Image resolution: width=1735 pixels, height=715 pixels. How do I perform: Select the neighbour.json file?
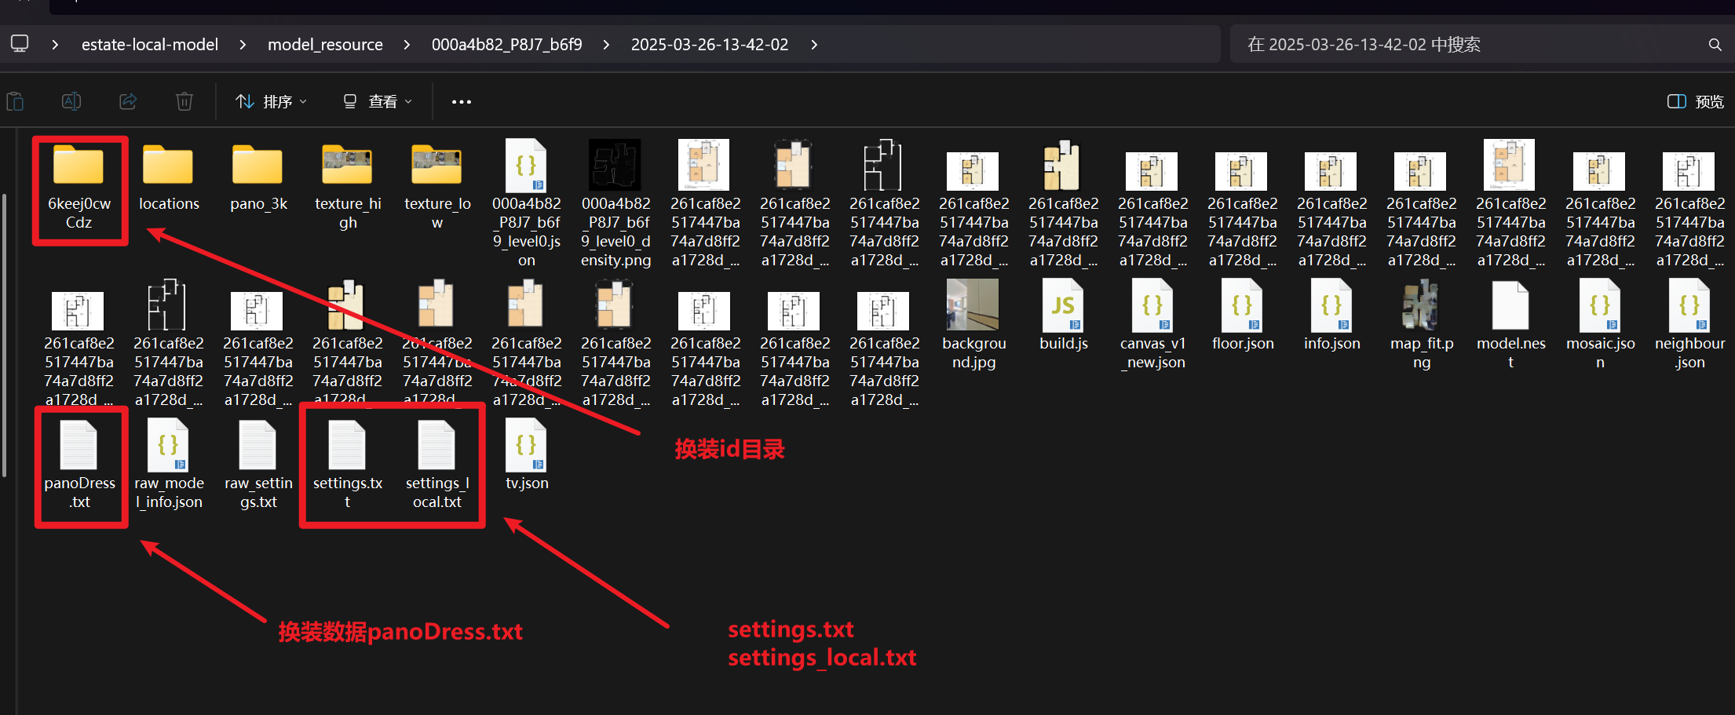click(1690, 326)
